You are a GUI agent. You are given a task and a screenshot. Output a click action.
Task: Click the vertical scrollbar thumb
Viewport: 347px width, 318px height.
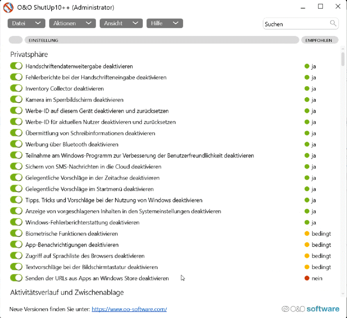point(343,59)
